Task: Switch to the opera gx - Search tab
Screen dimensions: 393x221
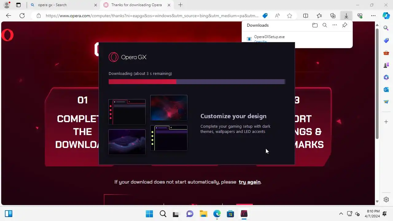Action: [63, 5]
